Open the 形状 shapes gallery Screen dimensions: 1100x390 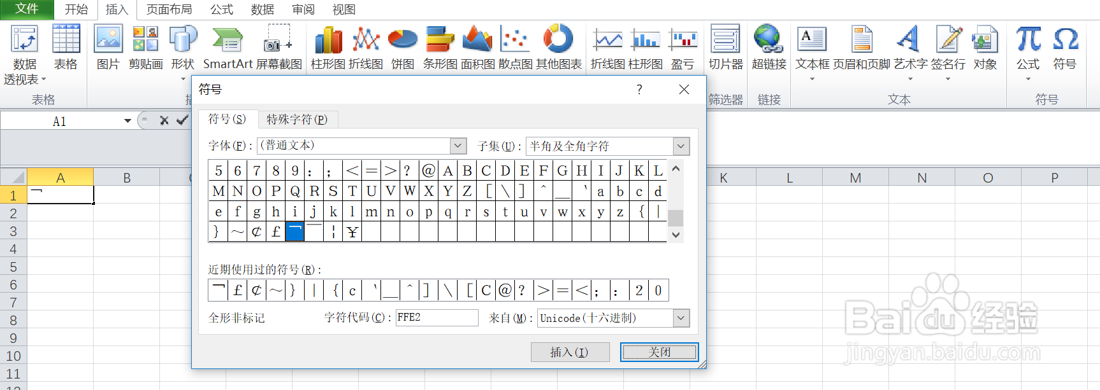(x=183, y=39)
